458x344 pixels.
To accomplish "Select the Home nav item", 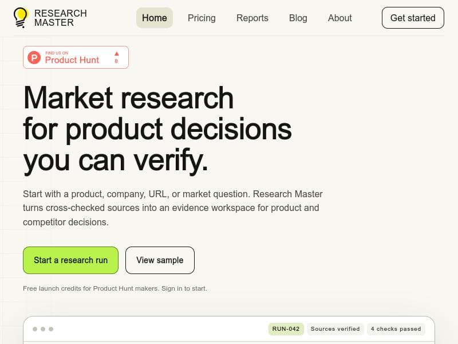I will point(155,18).
